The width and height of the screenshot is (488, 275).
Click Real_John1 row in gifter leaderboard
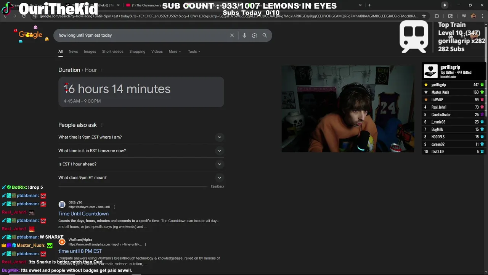click(x=454, y=107)
